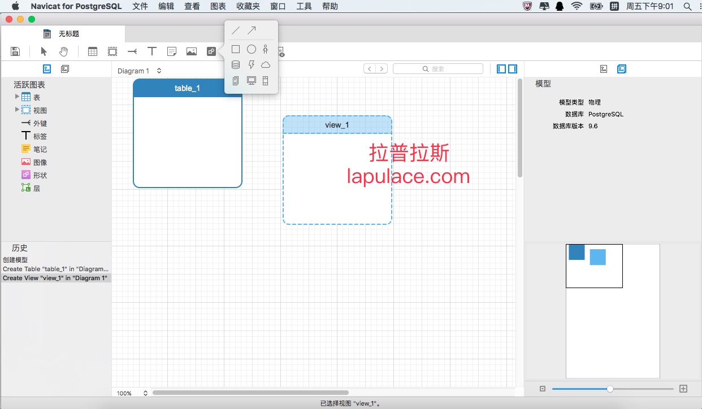Image resolution: width=702 pixels, height=409 pixels.
Task: Expand the 视图 tree node
Action: pyautogui.click(x=17, y=110)
